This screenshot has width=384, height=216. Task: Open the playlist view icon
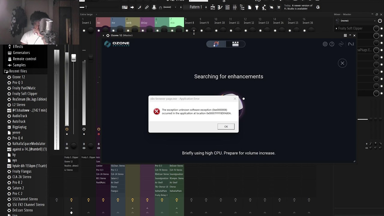pos(213,7)
